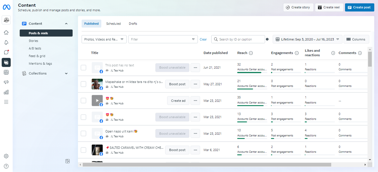Open the Columns selector
Viewport: 378px width, 172px height.
(x=356, y=39)
